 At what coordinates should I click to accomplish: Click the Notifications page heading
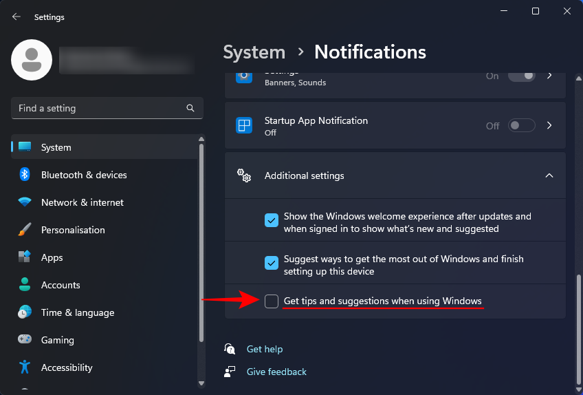point(371,52)
